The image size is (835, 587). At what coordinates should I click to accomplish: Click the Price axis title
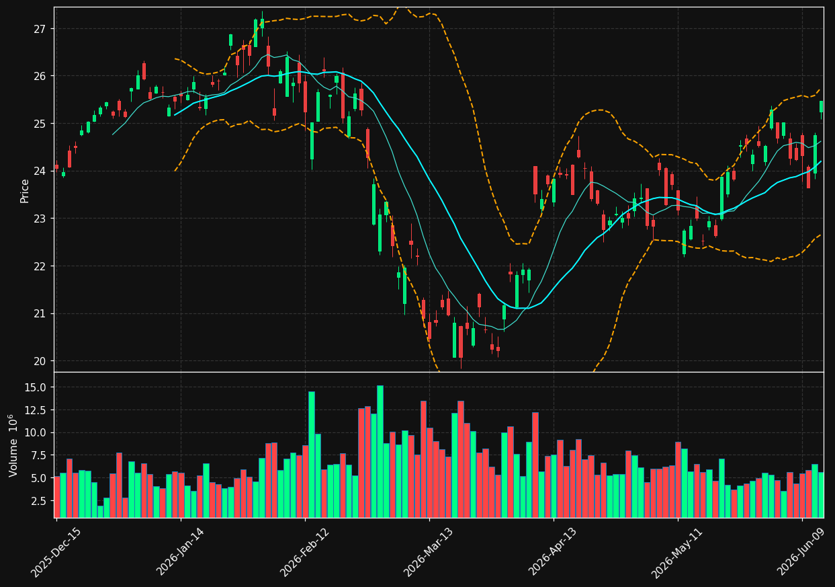pyautogui.click(x=25, y=190)
